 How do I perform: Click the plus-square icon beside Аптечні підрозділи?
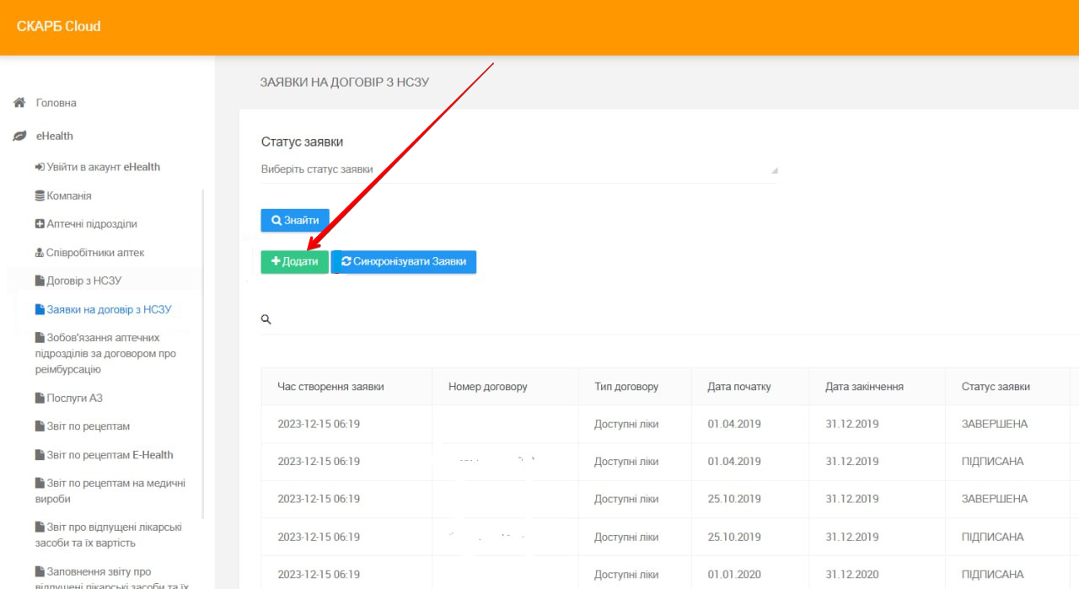coord(40,224)
